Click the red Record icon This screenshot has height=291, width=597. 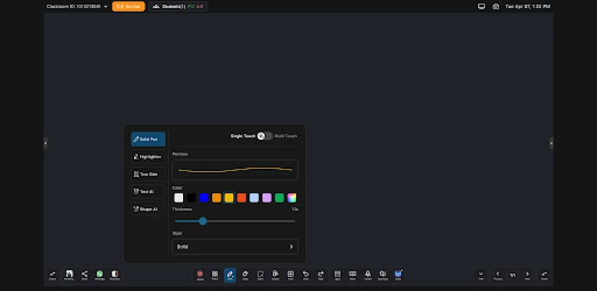click(x=200, y=274)
